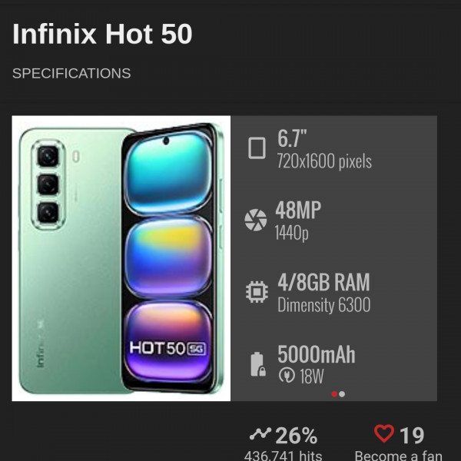Viewport: 461px width, 461px height.
Task: Click the 19 fans count
Action: click(x=412, y=436)
